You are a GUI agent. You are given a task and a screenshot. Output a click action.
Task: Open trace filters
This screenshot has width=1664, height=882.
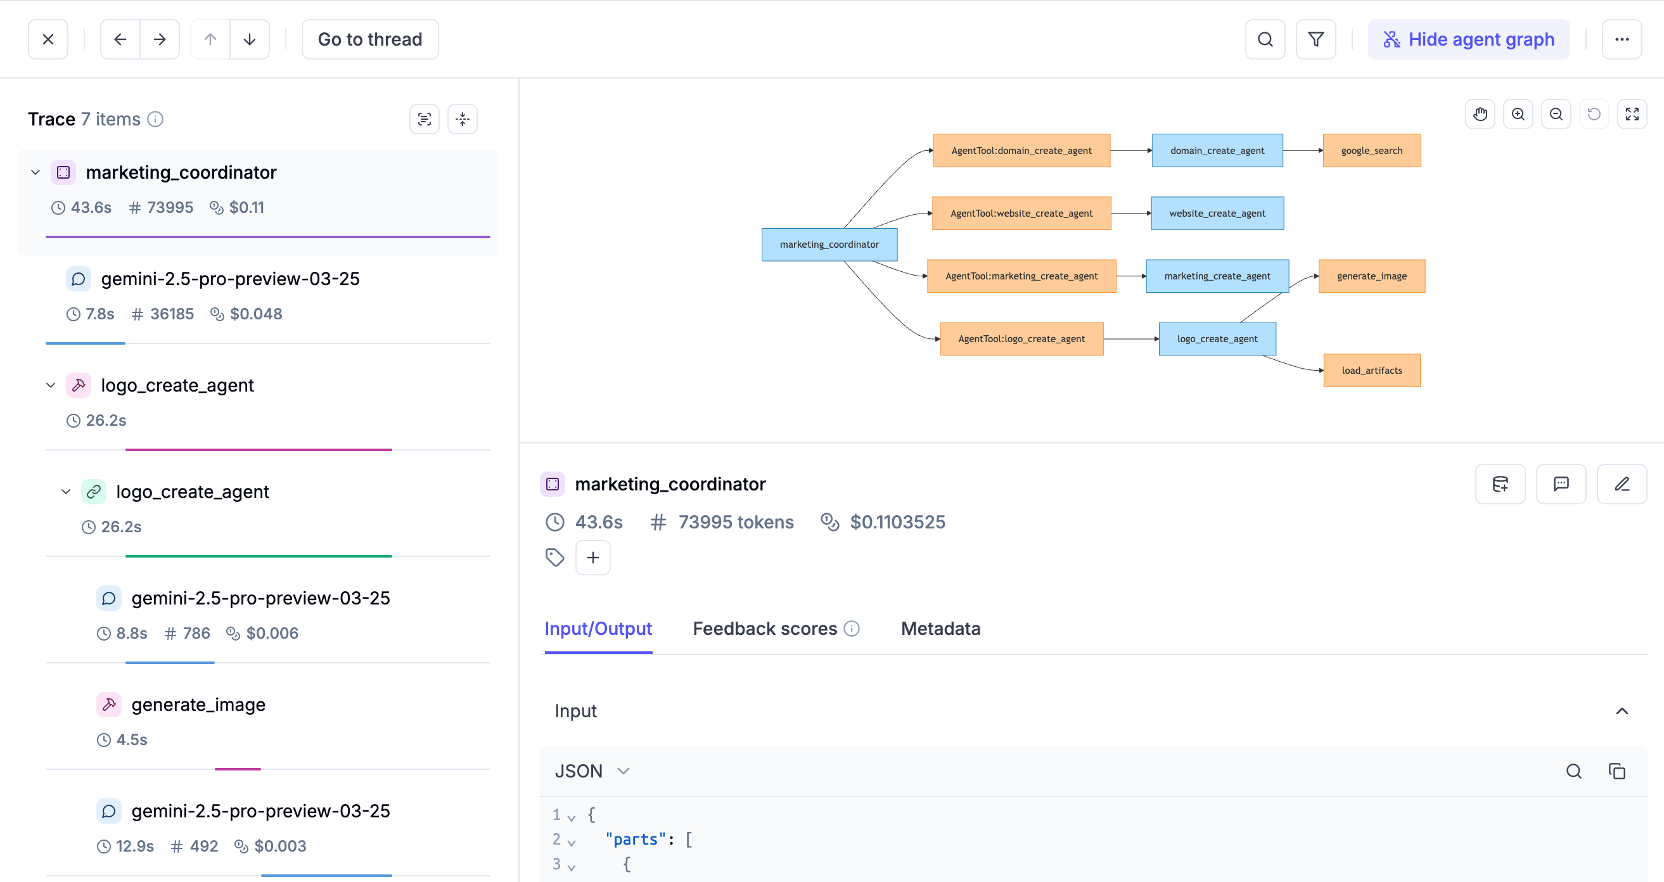[1316, 39]
